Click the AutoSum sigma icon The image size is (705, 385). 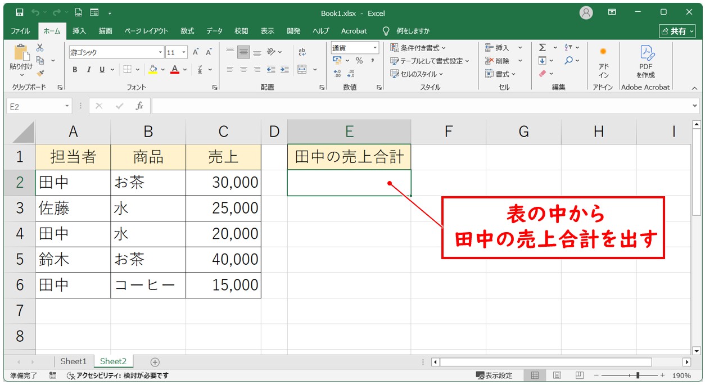(542, 48)
